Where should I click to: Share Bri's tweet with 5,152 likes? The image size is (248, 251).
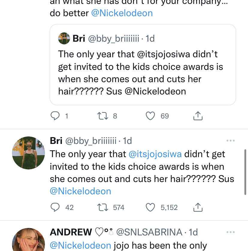pos(198,207)
